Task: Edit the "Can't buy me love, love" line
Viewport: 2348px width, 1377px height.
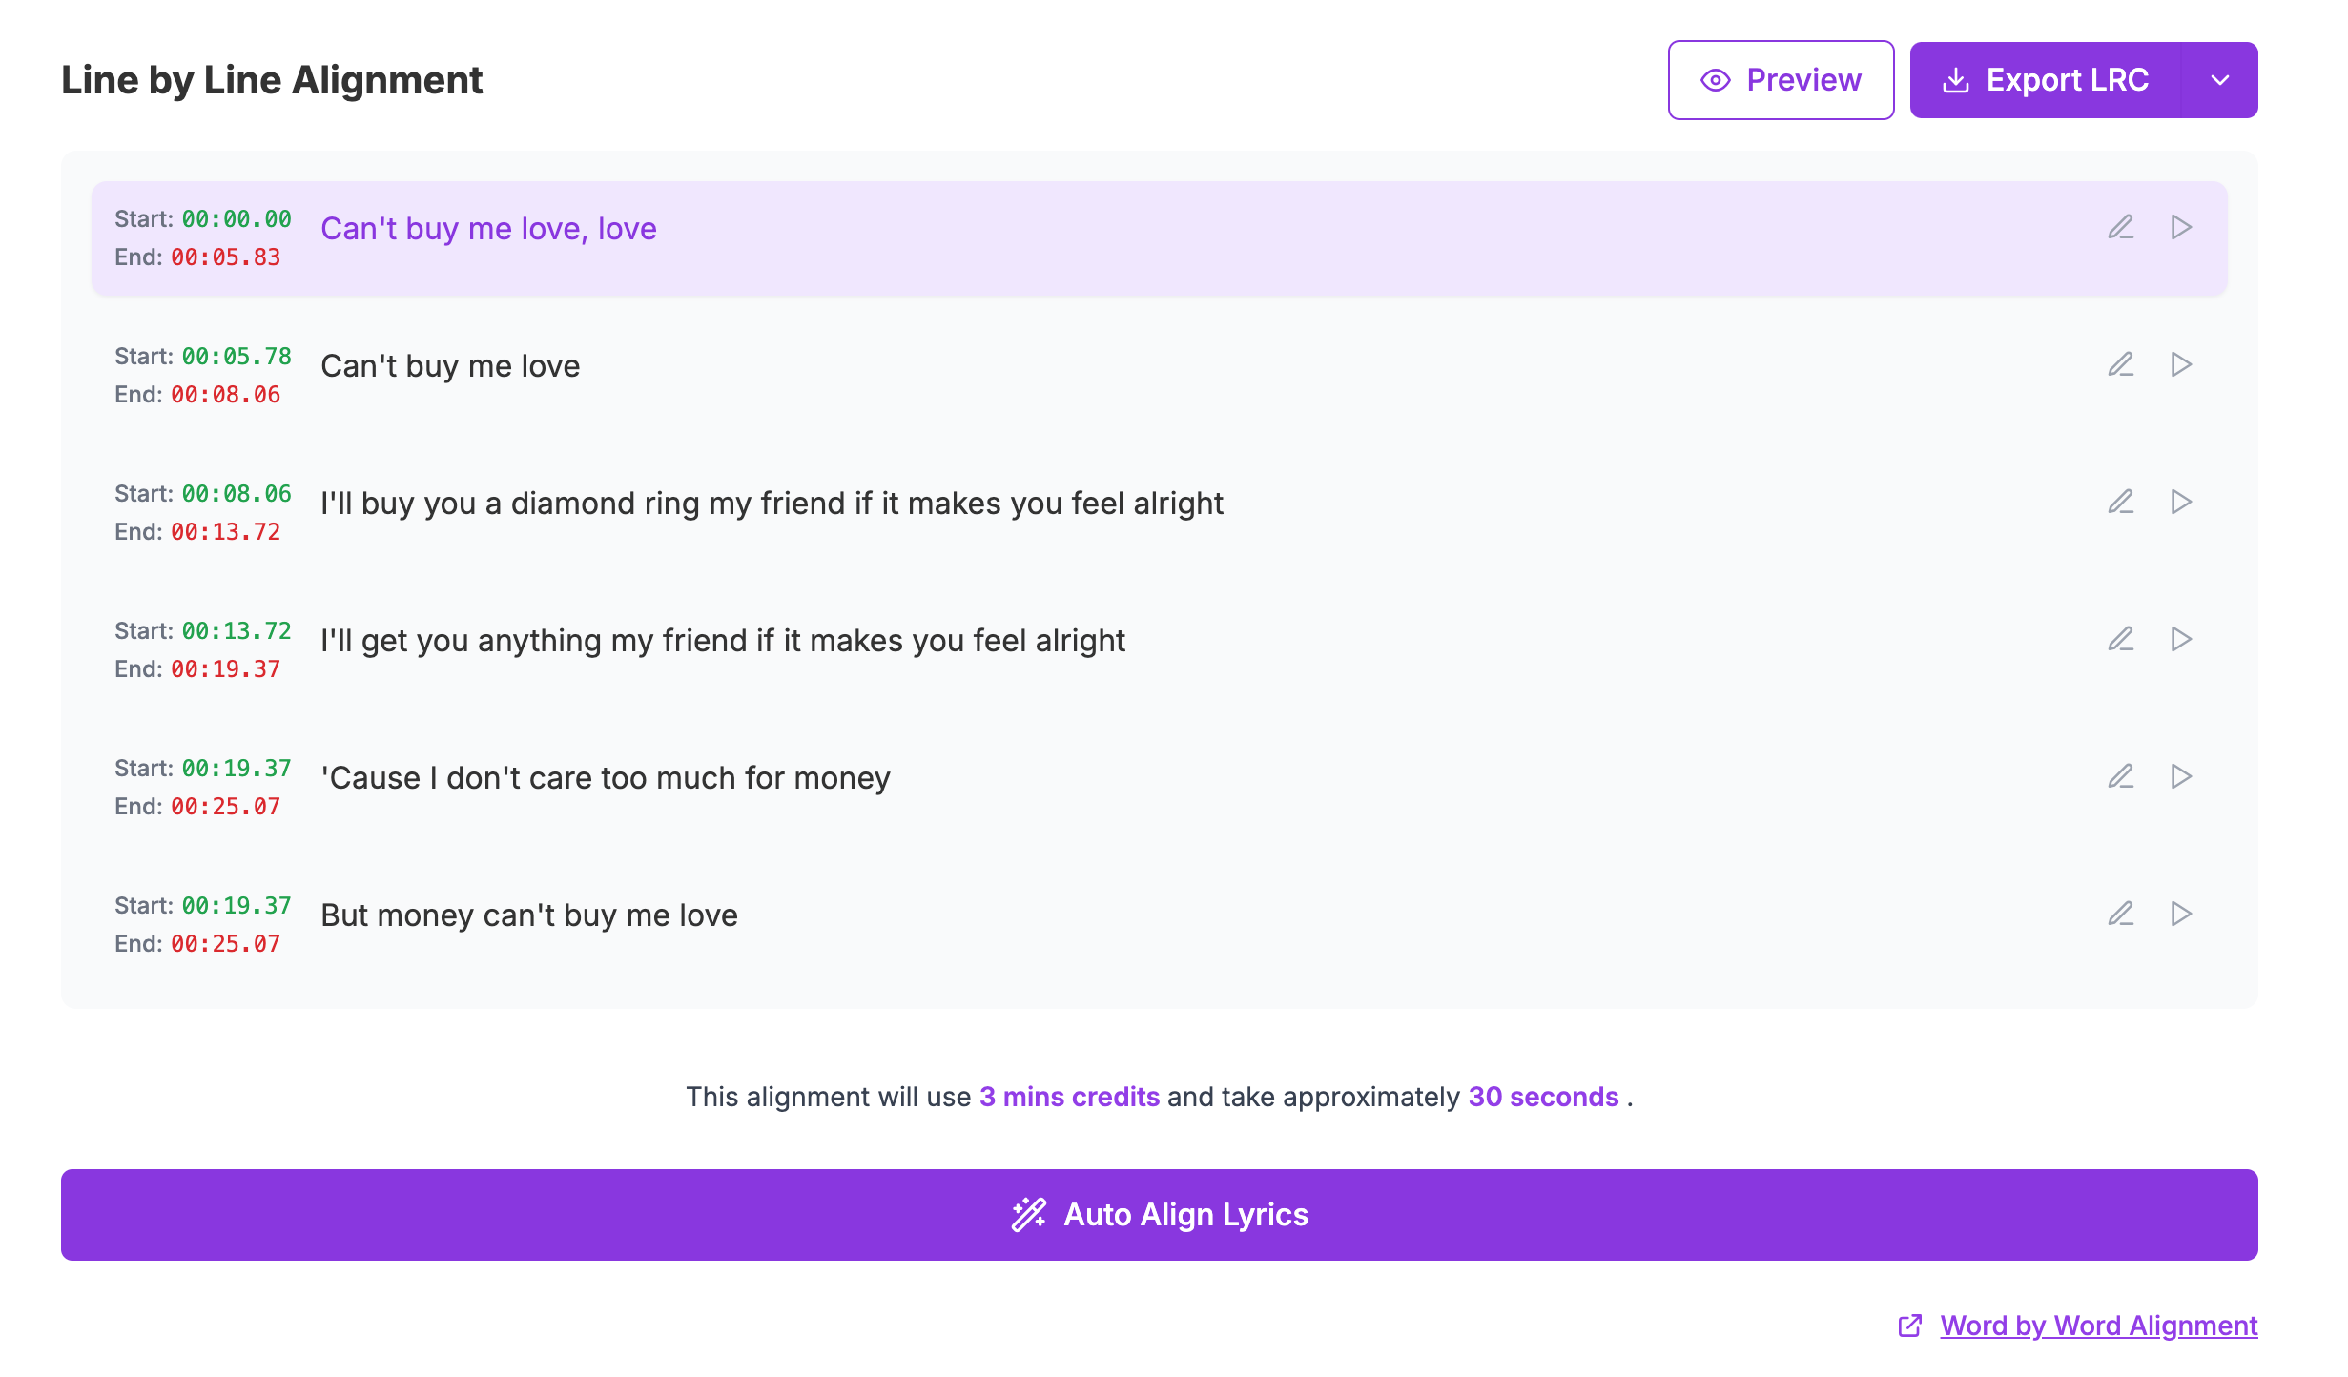Action: [2120, 227]
